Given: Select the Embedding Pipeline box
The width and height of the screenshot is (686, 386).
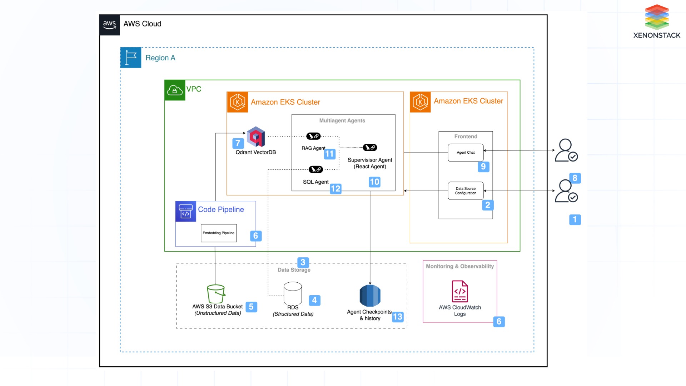Looking at the screenshot, I should point(218,233).
